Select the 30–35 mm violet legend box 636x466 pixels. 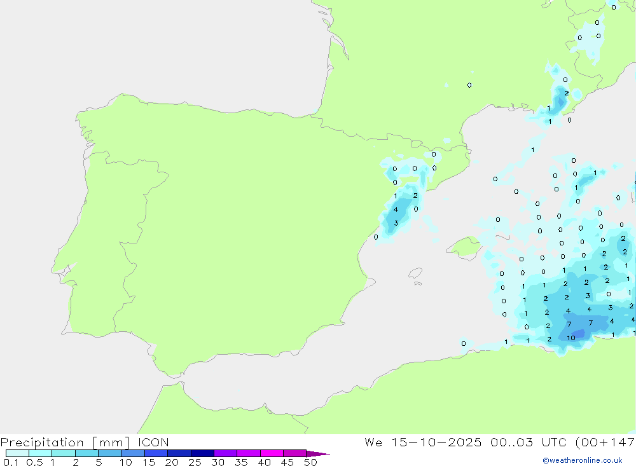[225, 453]
